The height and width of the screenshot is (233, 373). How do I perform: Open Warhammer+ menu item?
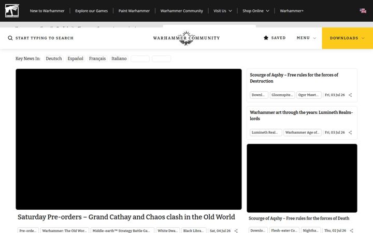coord(292,11)
